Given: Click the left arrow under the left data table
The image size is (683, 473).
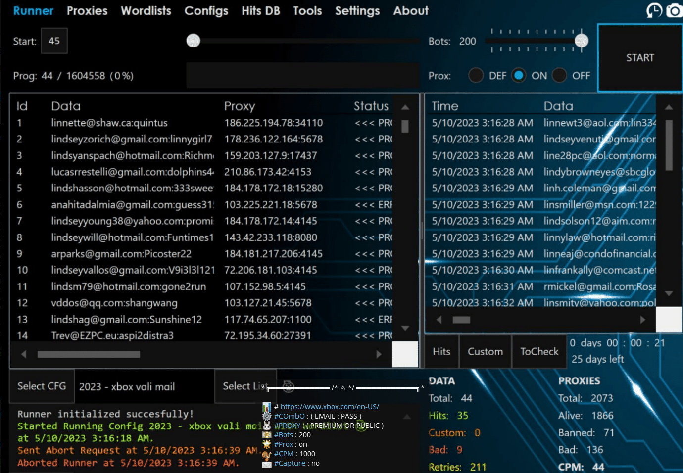Looking at the screenshot, I should tap(24, 354).
